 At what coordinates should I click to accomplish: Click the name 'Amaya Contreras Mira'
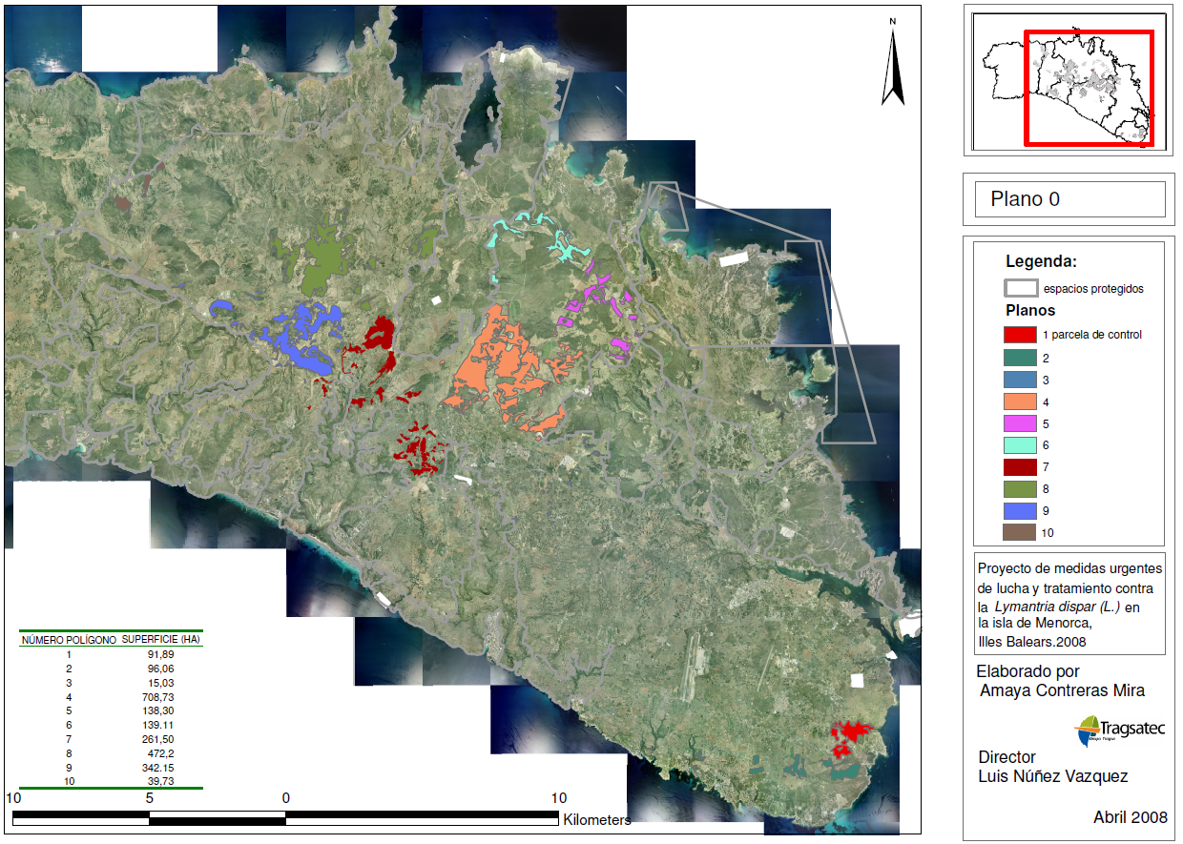pos(1062,690)
